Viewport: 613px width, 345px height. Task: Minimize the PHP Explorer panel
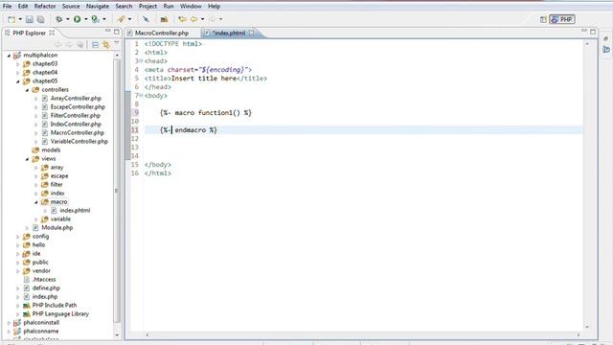pyautogui.click(x=107, y=32)
